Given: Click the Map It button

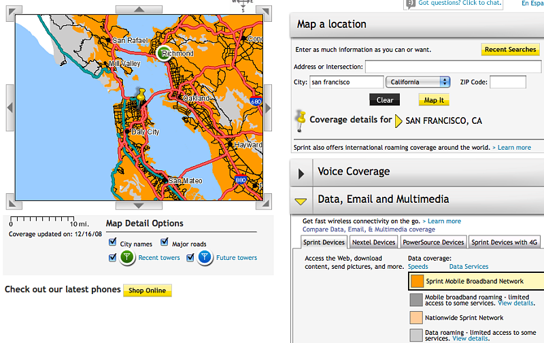Looking at the screenshot, I should pyautogui.click(x=434, y=100).
